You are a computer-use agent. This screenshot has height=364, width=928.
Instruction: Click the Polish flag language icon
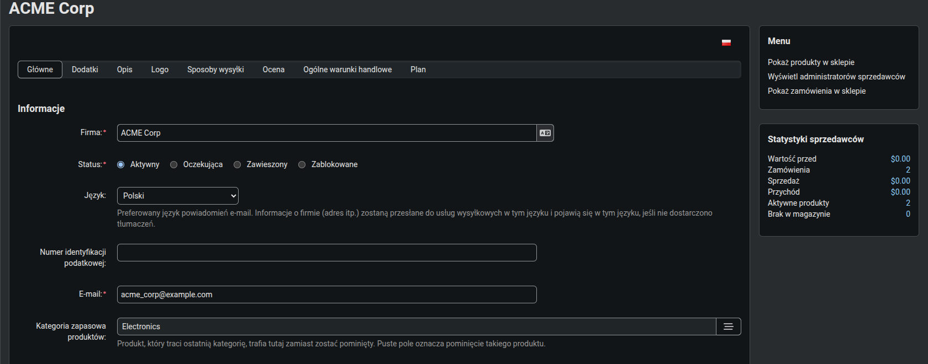point(726,42)
